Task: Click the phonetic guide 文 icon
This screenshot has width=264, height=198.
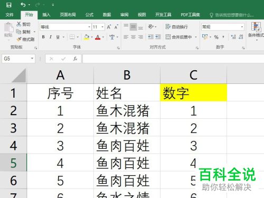Action: coord(112,37)
